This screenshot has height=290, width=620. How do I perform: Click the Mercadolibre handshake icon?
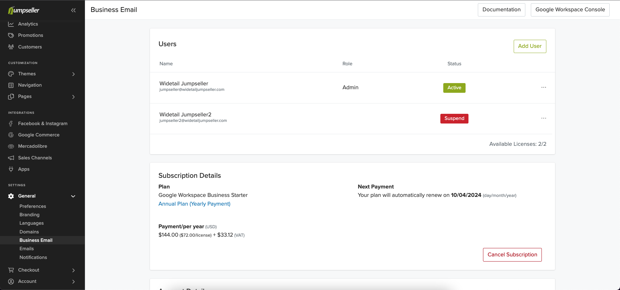click(x=11, y=146)
